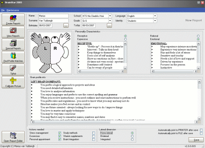The image size is (205, 148).
Task: Click 'You need detailed information' line
Action: (x=56, y=88)
